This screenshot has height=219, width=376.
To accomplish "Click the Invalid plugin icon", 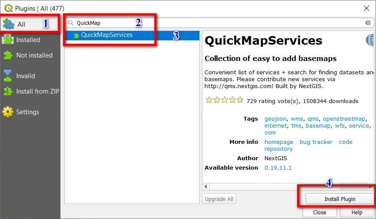I will tap(8, 76).
